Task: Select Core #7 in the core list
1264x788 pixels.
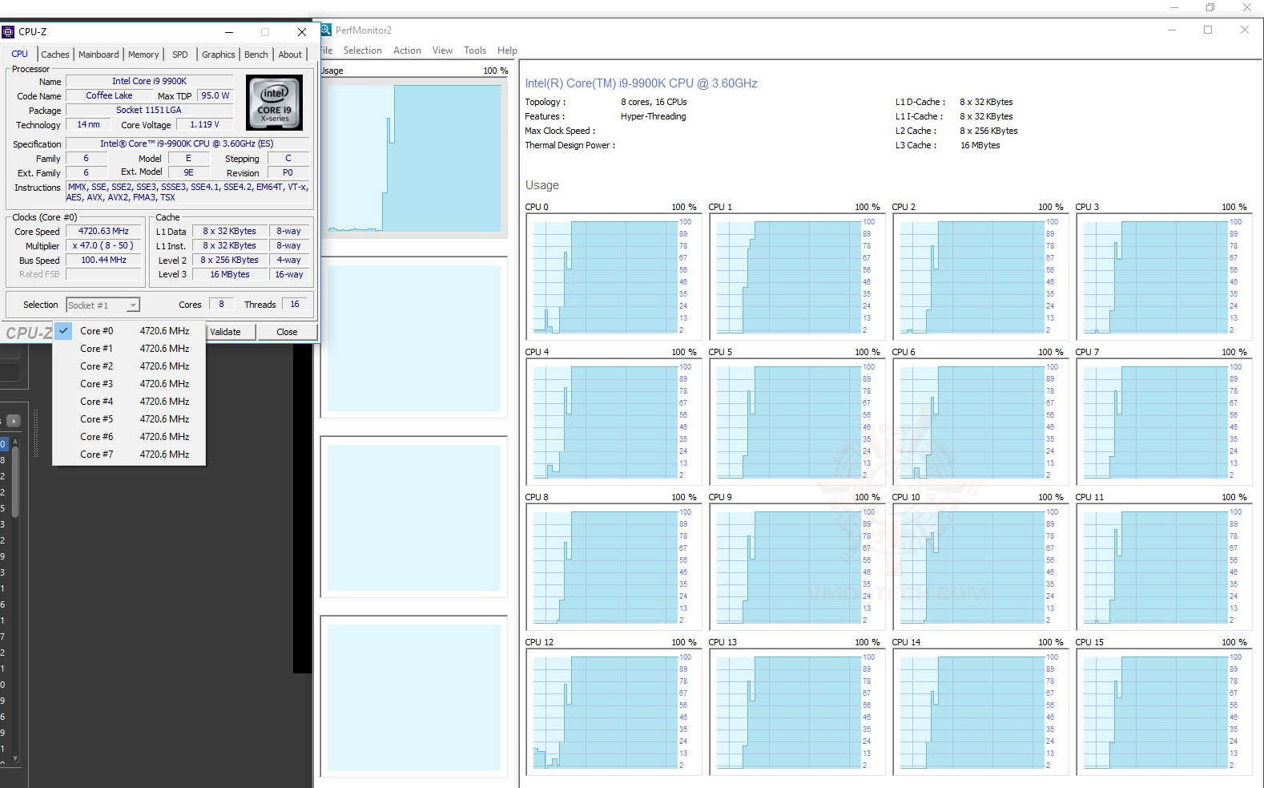Action: click(x=129, y=455)
